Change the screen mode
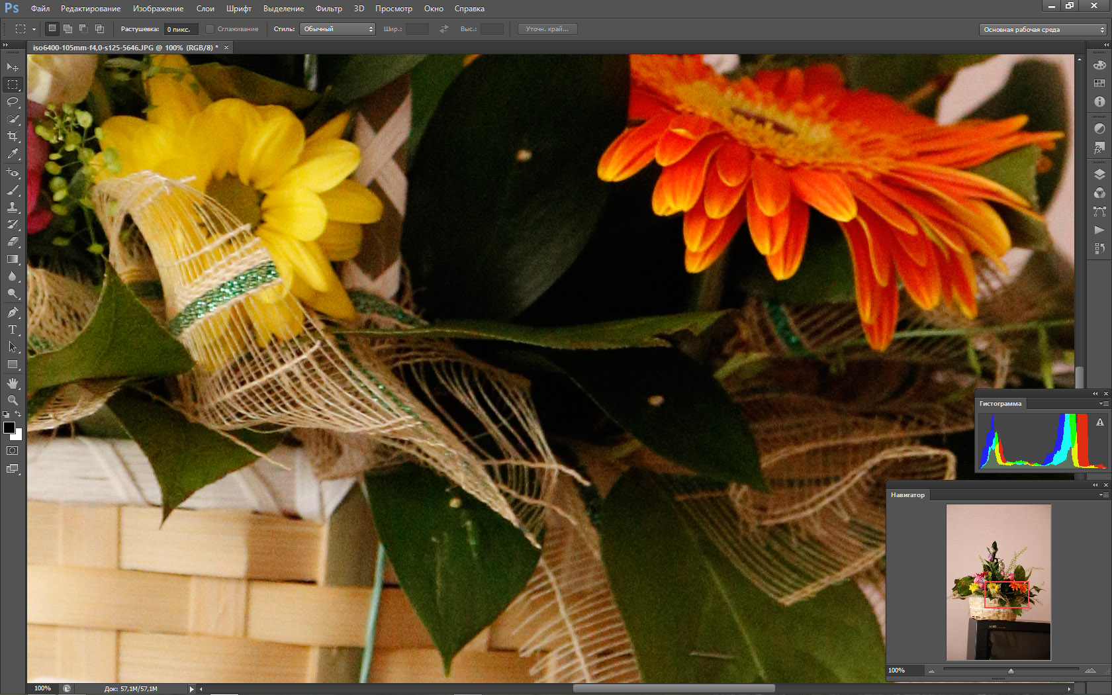1112x695 pixels. click(x=13, y=469)
